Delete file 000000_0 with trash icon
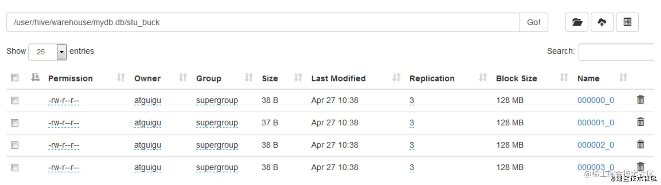Screen dimensions: 661x185 [x=640, y=100]
